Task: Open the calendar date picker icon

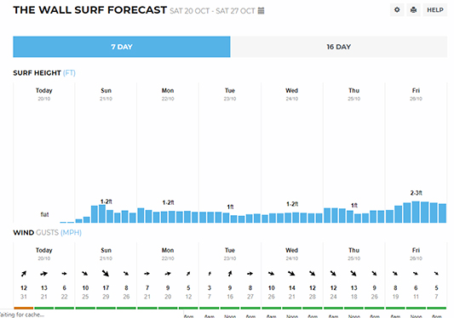Action: click(x=261, y=11)
